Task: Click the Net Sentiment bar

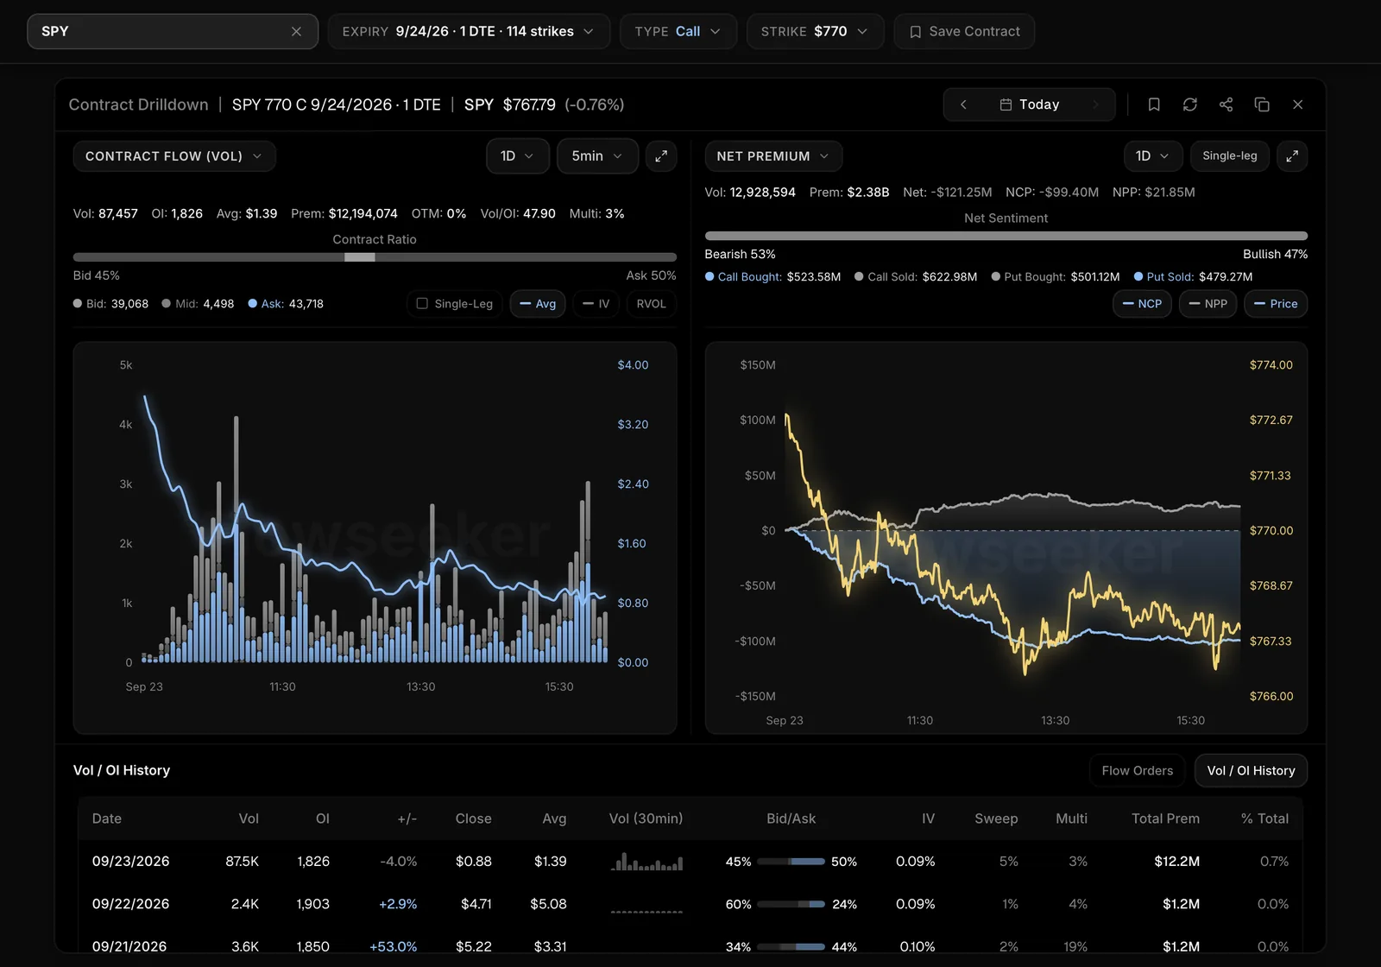Action: [x=1006, y=236]
